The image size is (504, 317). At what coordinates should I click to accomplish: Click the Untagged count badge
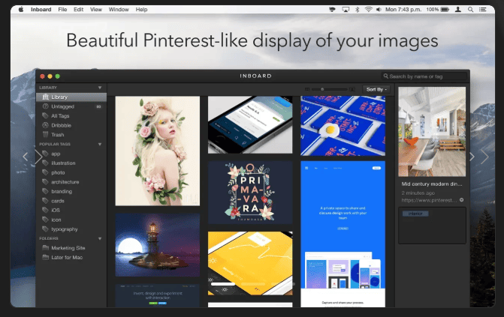(98, 106)
